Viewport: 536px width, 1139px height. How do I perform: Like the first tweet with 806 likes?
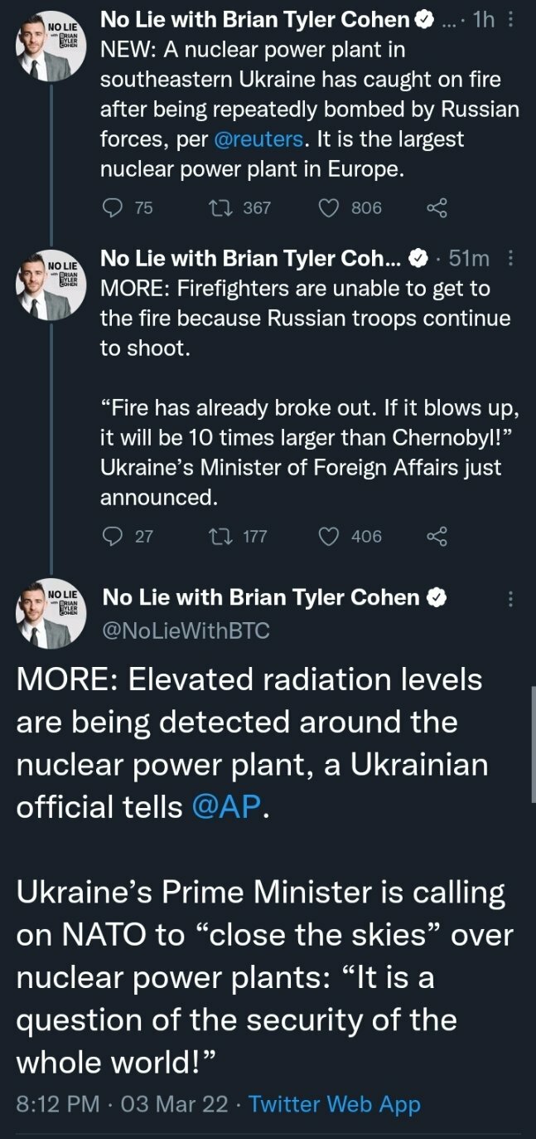(330, 207)
